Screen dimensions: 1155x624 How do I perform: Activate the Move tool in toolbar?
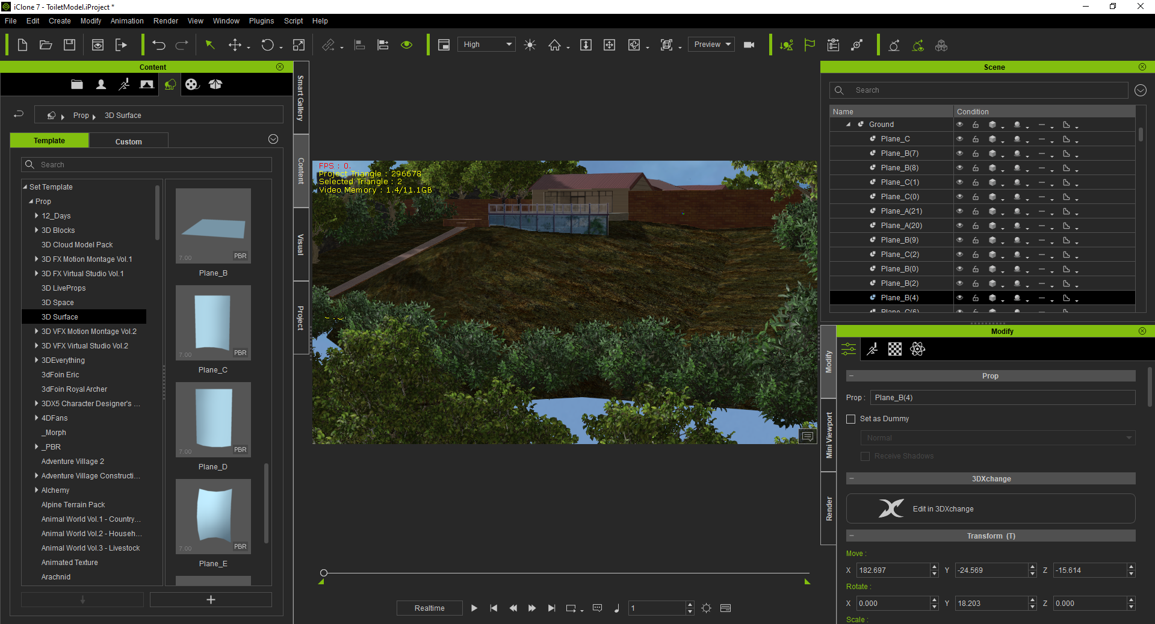(235, 45)
